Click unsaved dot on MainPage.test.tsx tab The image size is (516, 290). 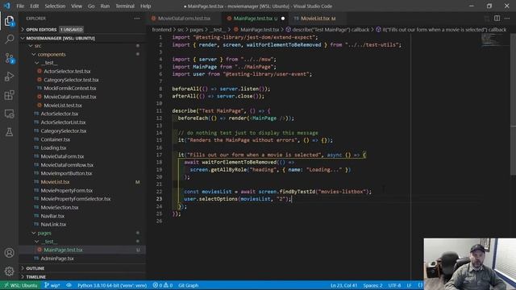pos(283,19)
